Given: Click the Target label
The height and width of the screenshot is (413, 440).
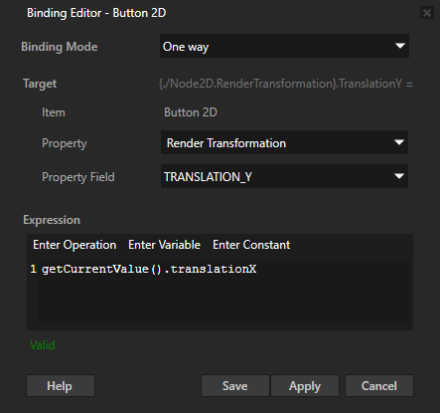Looking at the screenshot, I should [x=40, y=84].
